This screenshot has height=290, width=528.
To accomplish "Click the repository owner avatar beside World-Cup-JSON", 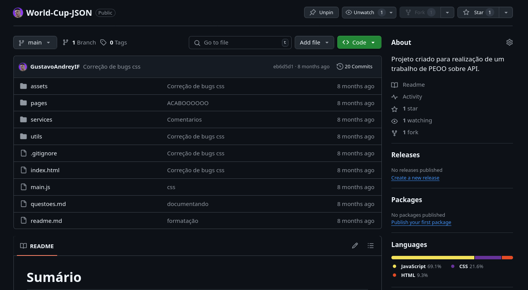I will pos(18,13).
